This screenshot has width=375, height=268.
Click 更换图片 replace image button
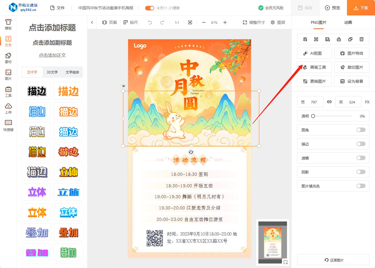pyautogui.click(x=314, y=81)
